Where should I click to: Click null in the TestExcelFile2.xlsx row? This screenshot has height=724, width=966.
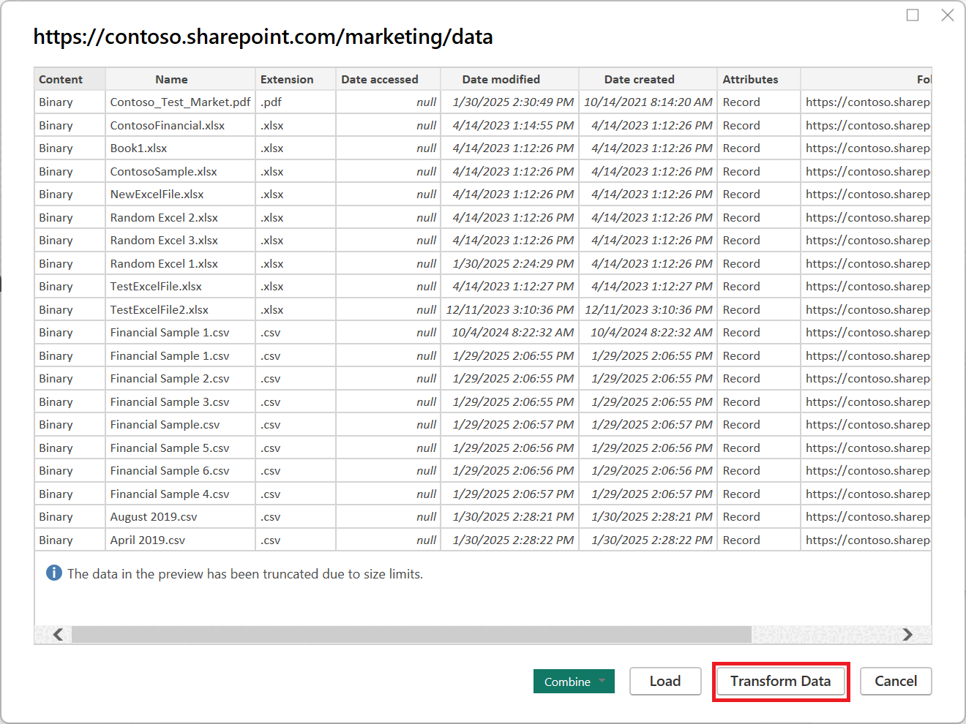point(389,309)
